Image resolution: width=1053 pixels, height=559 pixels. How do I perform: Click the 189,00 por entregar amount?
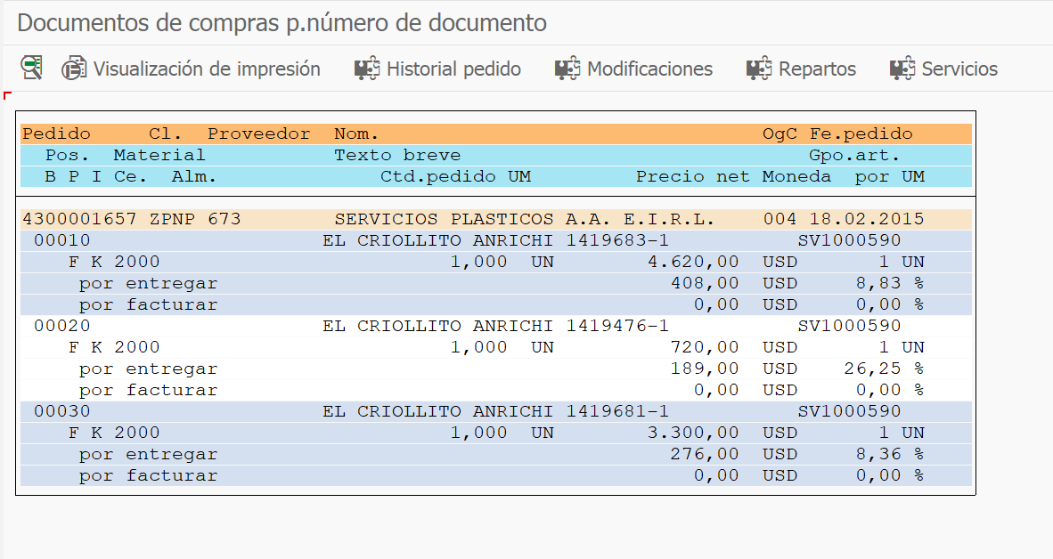pos(705,369)
